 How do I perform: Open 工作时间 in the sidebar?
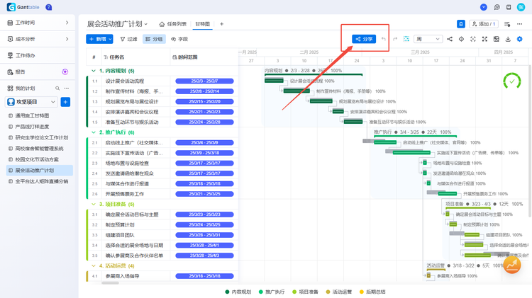[x=38, y=23]
